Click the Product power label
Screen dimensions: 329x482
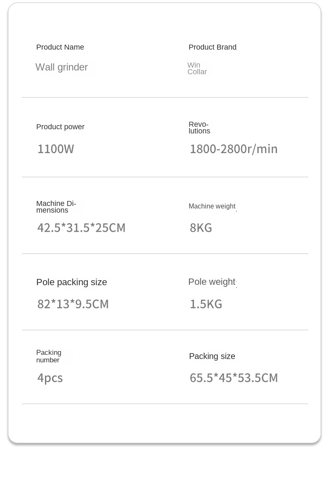[60, 127]
